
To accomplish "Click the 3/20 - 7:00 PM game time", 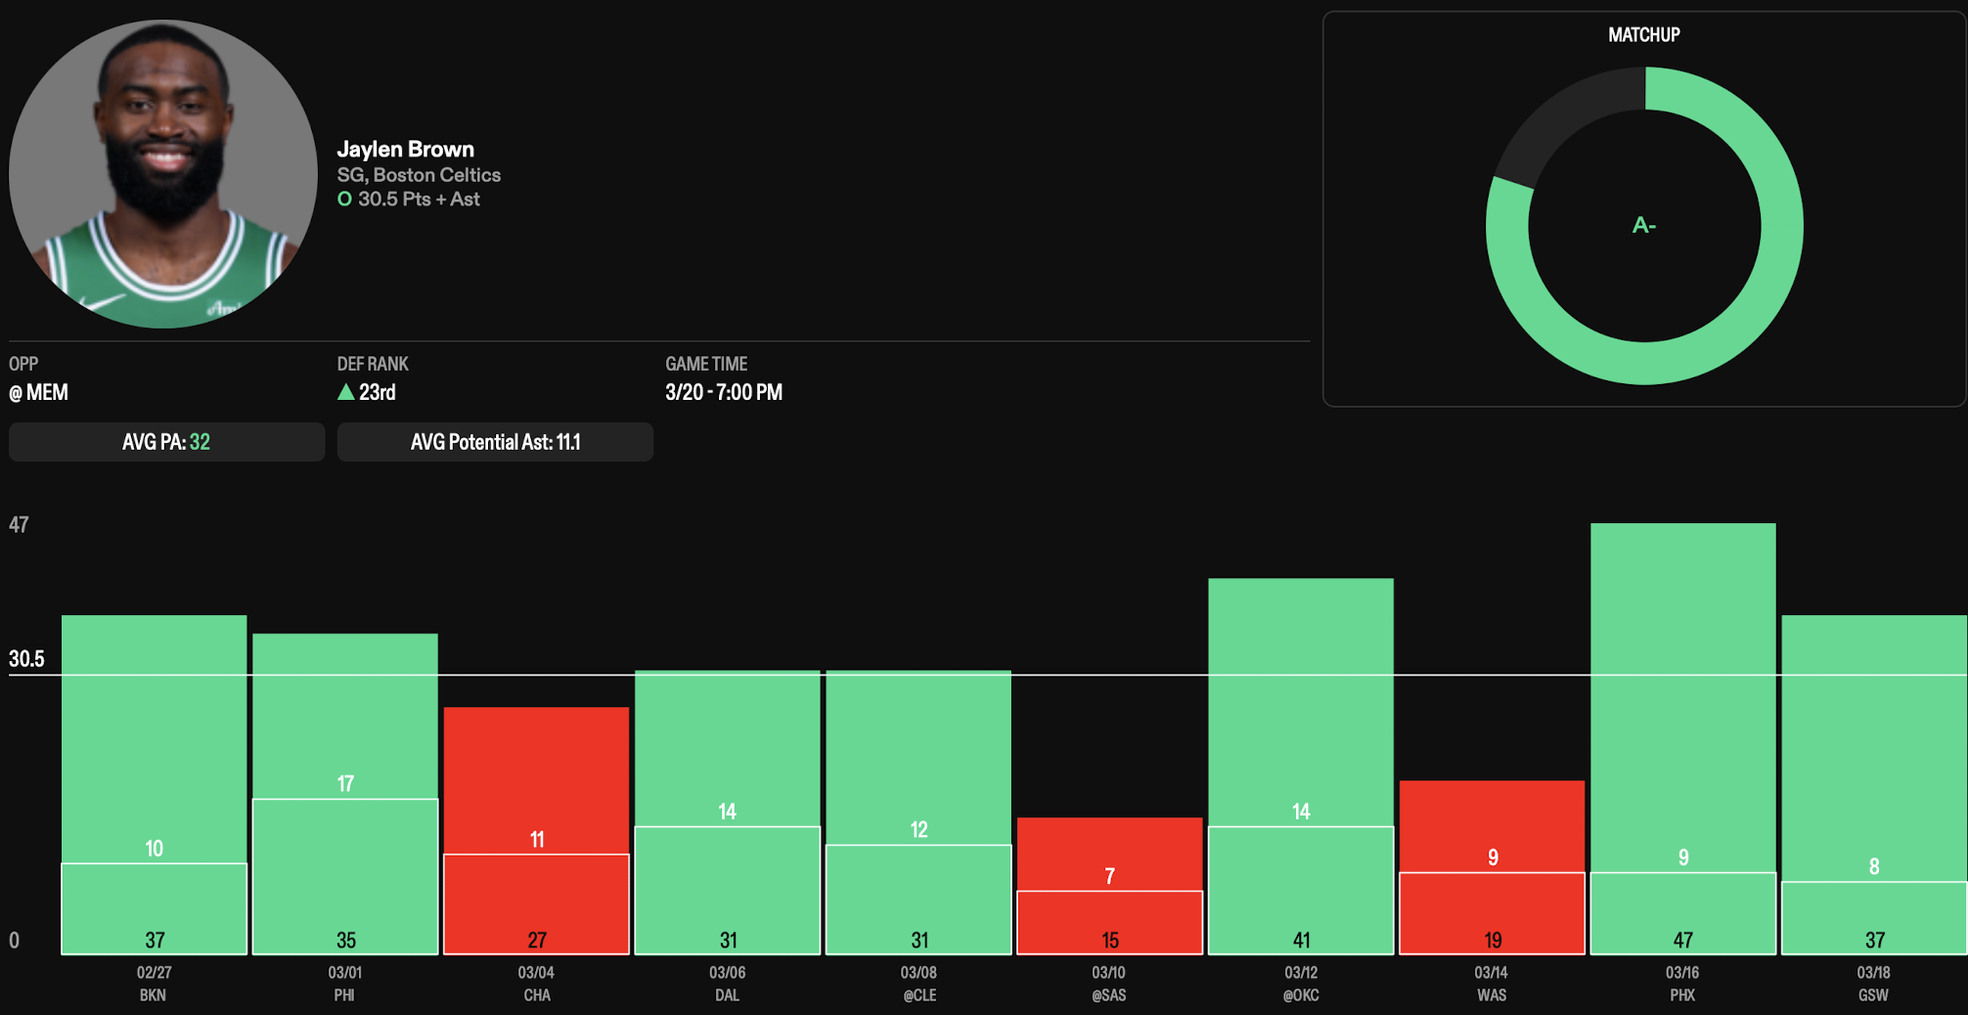I will coord(724,392).
